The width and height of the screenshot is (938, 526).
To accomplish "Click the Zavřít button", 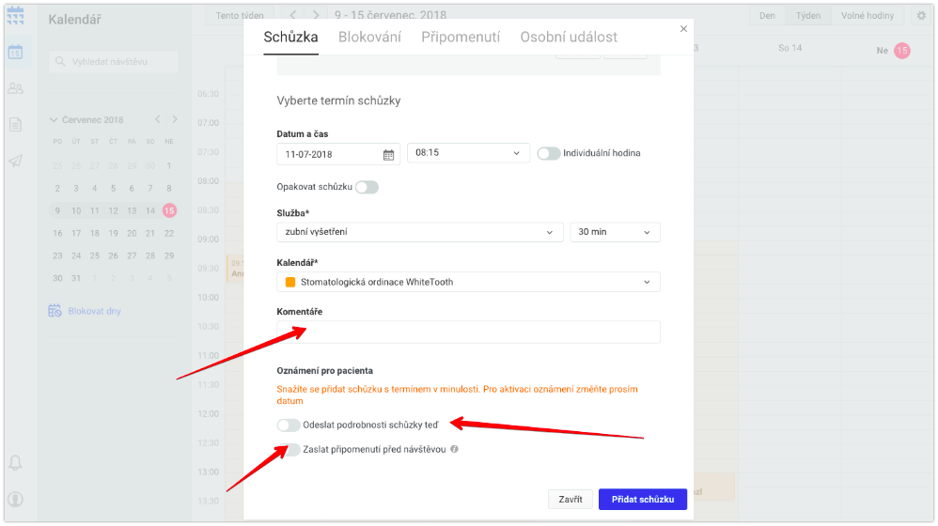I will (x=571, y=499).
